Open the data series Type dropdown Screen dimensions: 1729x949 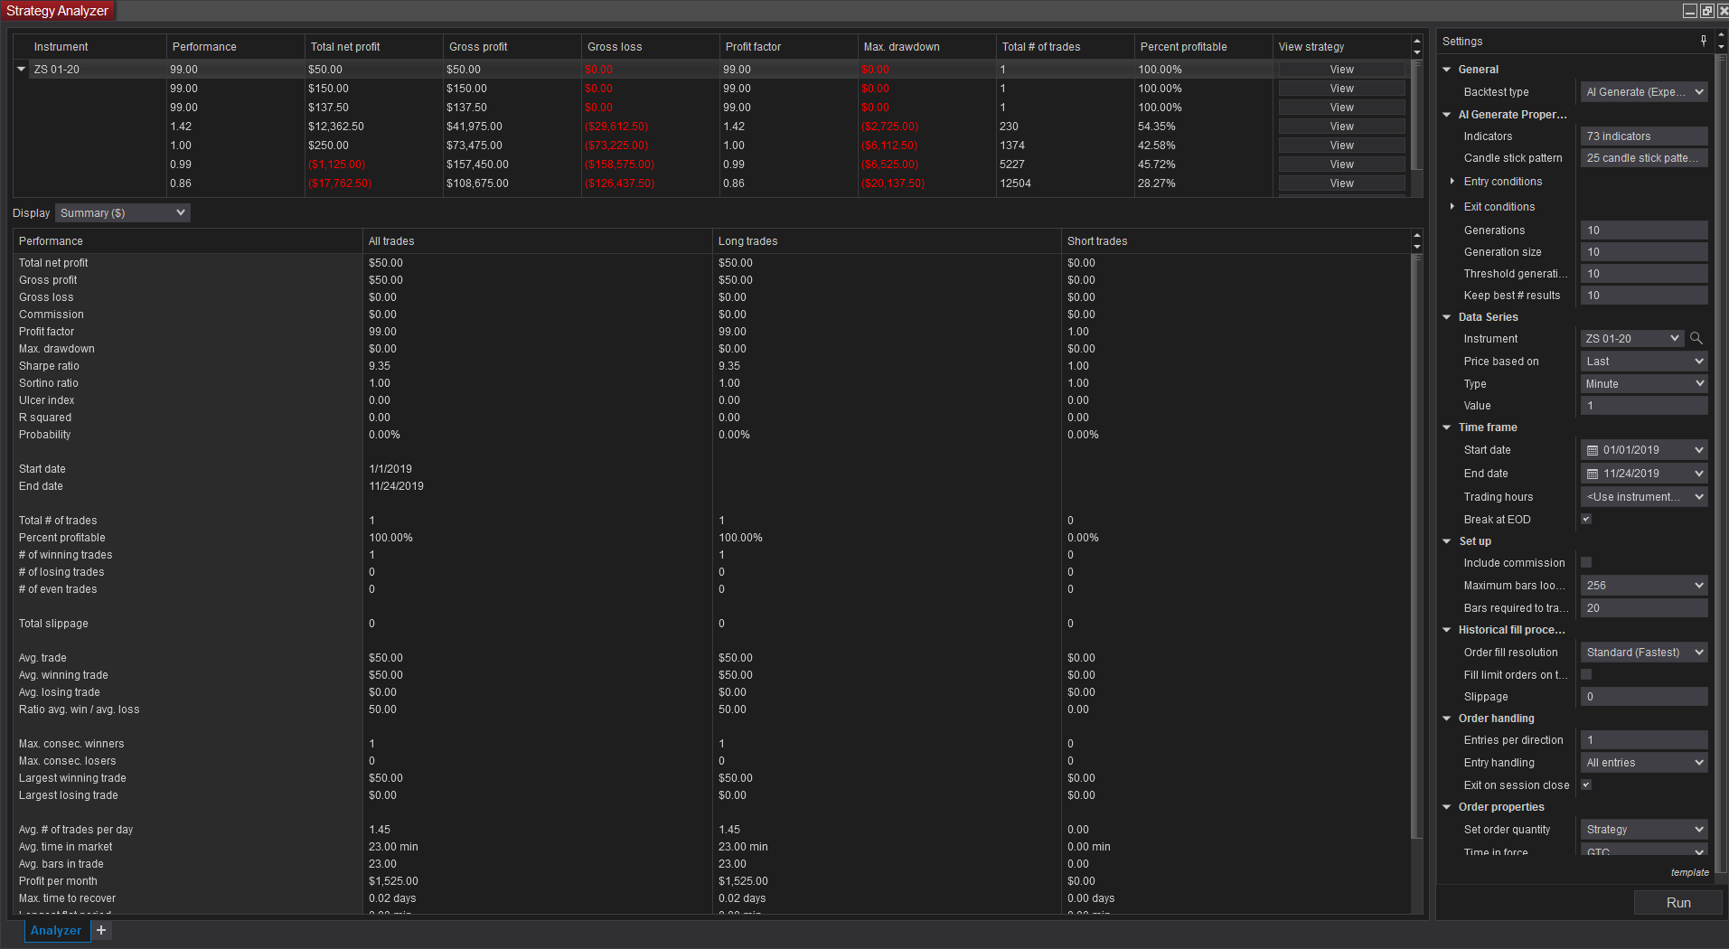coord(1644,384)
